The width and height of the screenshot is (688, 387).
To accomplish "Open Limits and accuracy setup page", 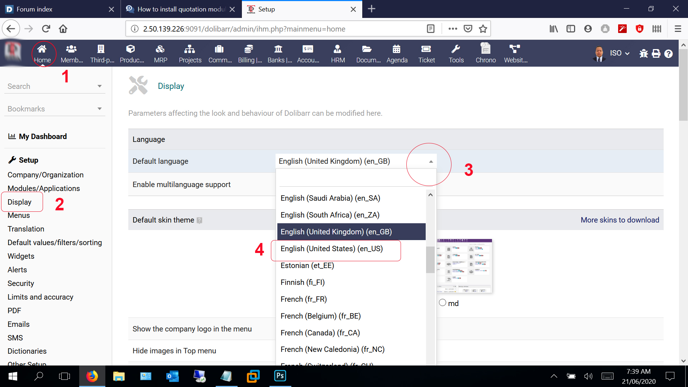I will tap(40, 297).
